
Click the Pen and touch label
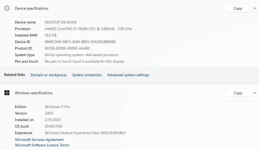[26, 61]
